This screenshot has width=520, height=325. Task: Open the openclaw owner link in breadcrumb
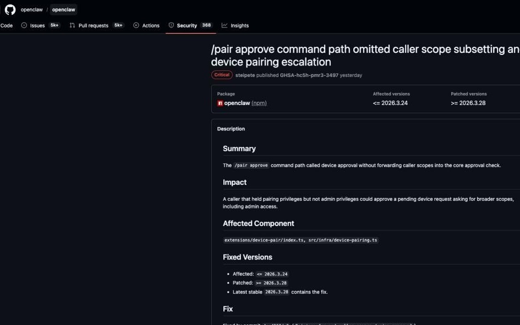[31, 9]
